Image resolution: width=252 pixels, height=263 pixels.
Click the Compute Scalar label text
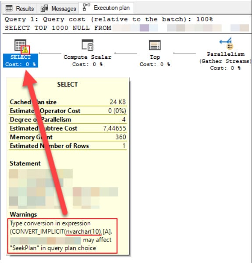pyautogui.click(x=87, y=57)
